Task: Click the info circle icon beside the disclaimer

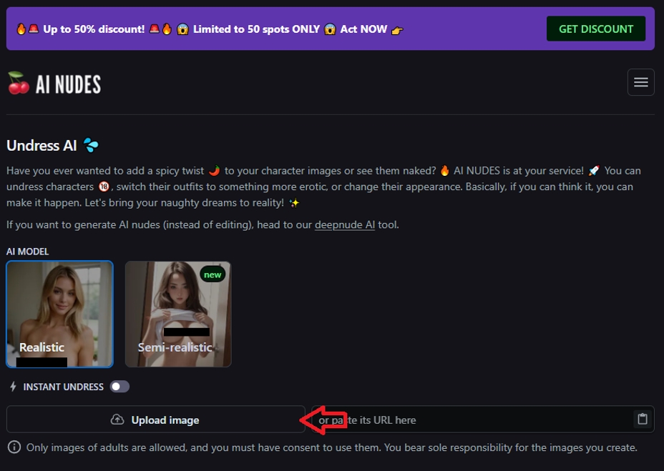Action: pyautogui.click(x=14, y=447)
